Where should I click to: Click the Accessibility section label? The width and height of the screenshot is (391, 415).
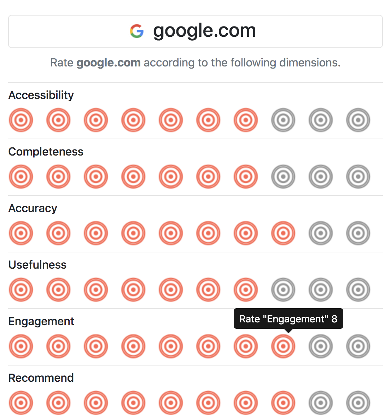tap(41, 95)
